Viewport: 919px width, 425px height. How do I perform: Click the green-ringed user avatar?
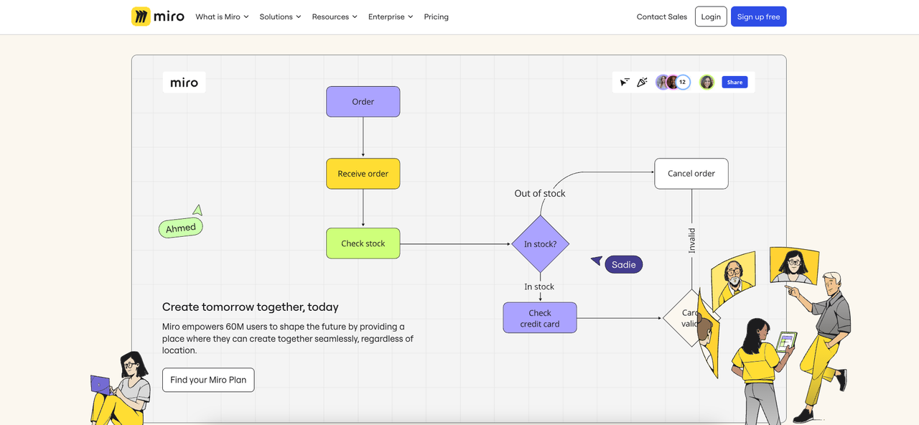(707, 83)
